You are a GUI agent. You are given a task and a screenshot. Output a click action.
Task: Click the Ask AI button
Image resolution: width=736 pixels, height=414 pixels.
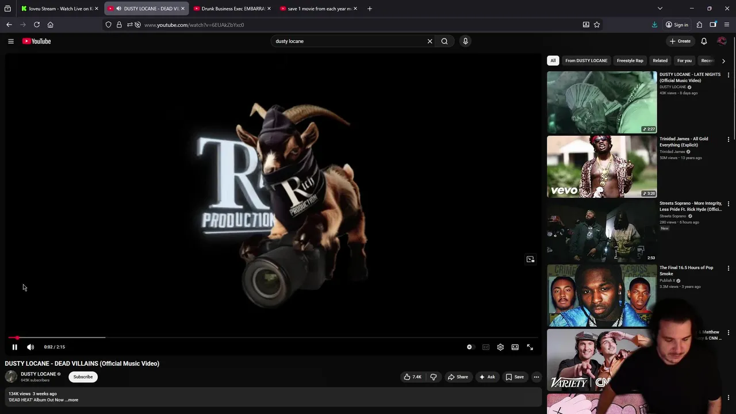(x=486, y=377)
